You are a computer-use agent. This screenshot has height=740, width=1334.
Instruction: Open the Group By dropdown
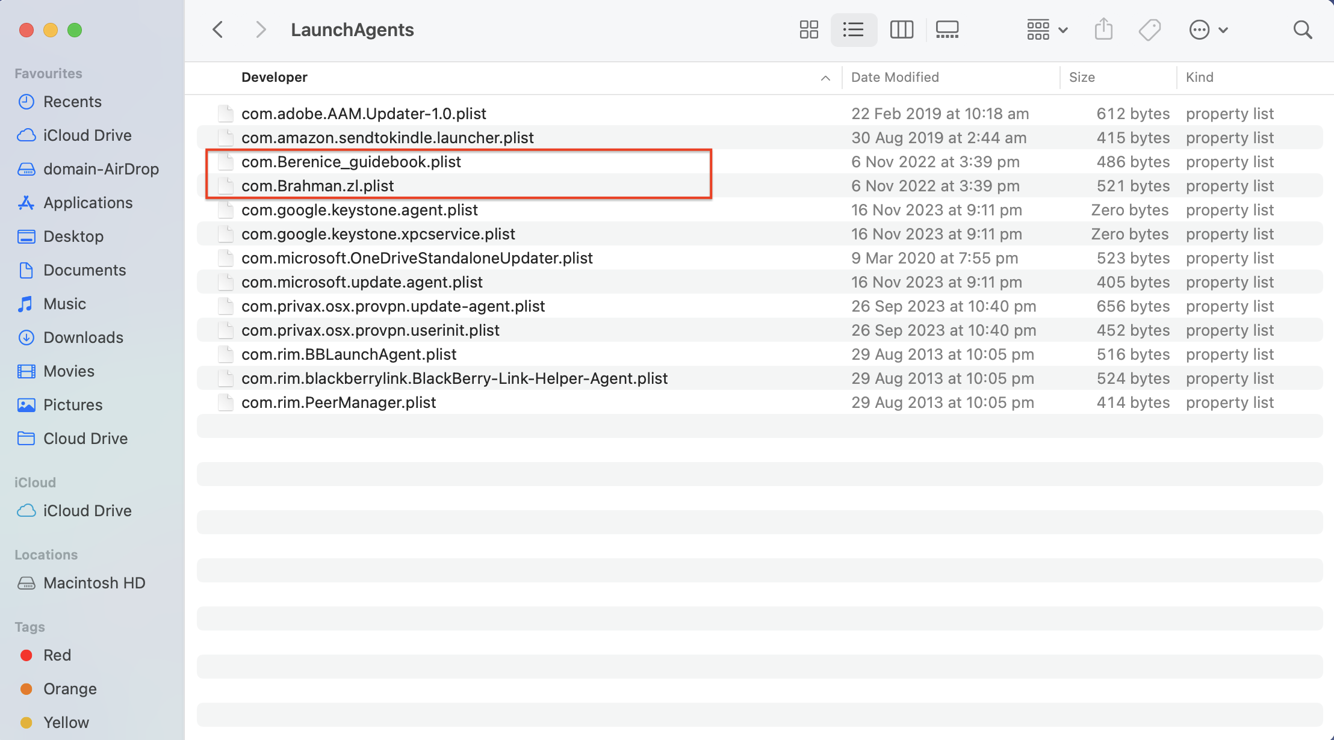click(x=1047, y=29)
